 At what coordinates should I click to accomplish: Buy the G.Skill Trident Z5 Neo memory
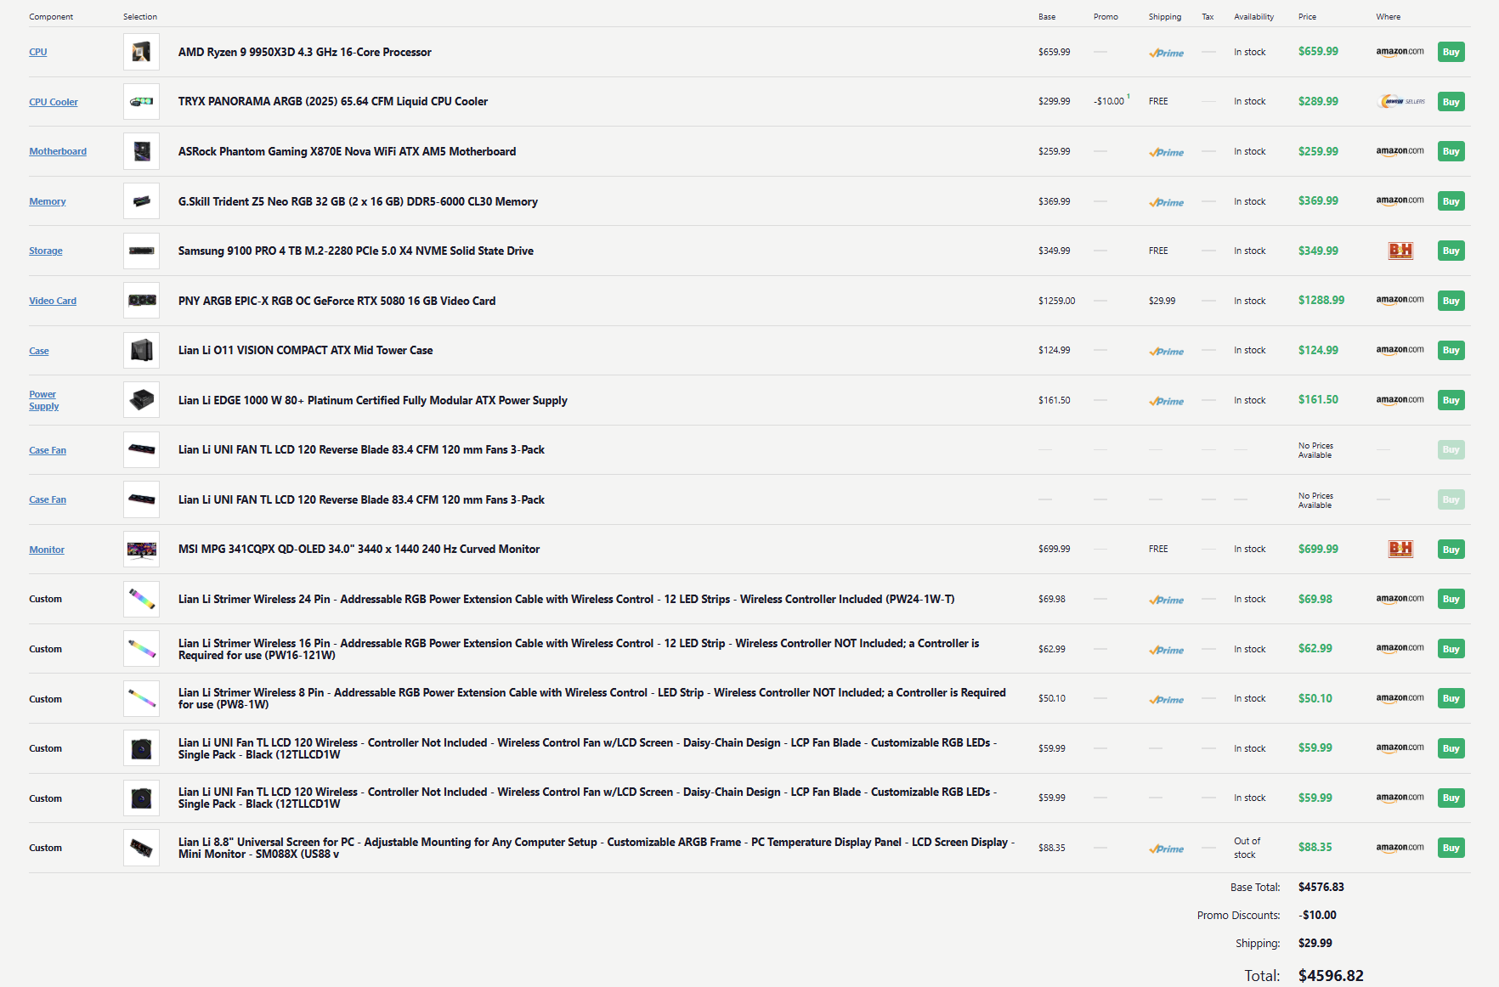pyautogui.click(x=1451, y=201)
